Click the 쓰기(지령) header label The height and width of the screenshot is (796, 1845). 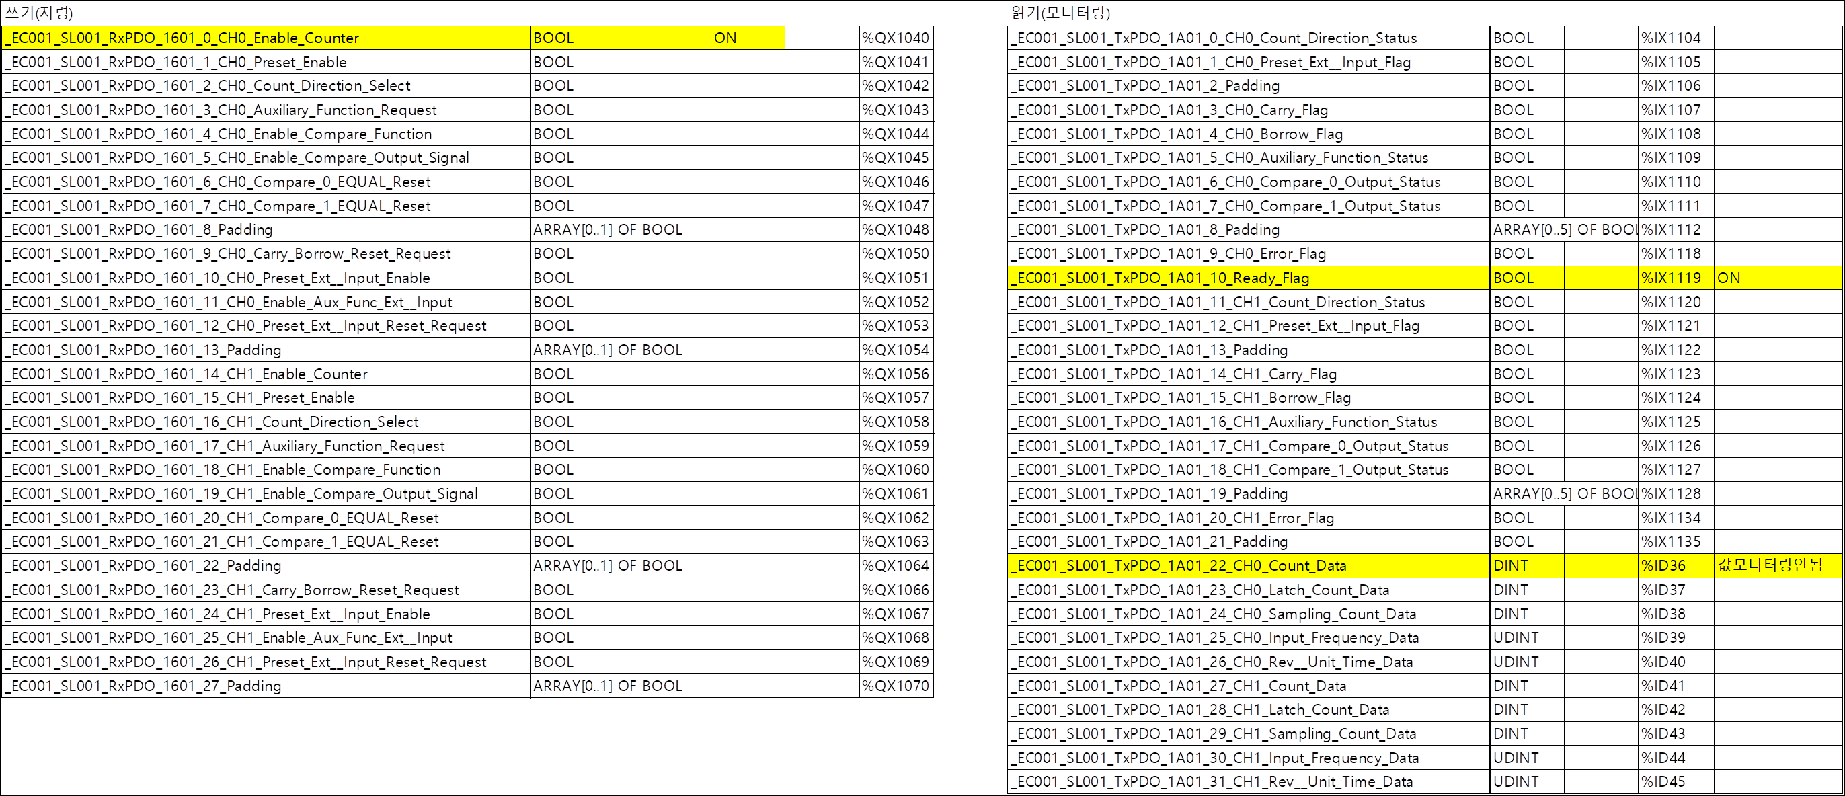coord(40,12)
